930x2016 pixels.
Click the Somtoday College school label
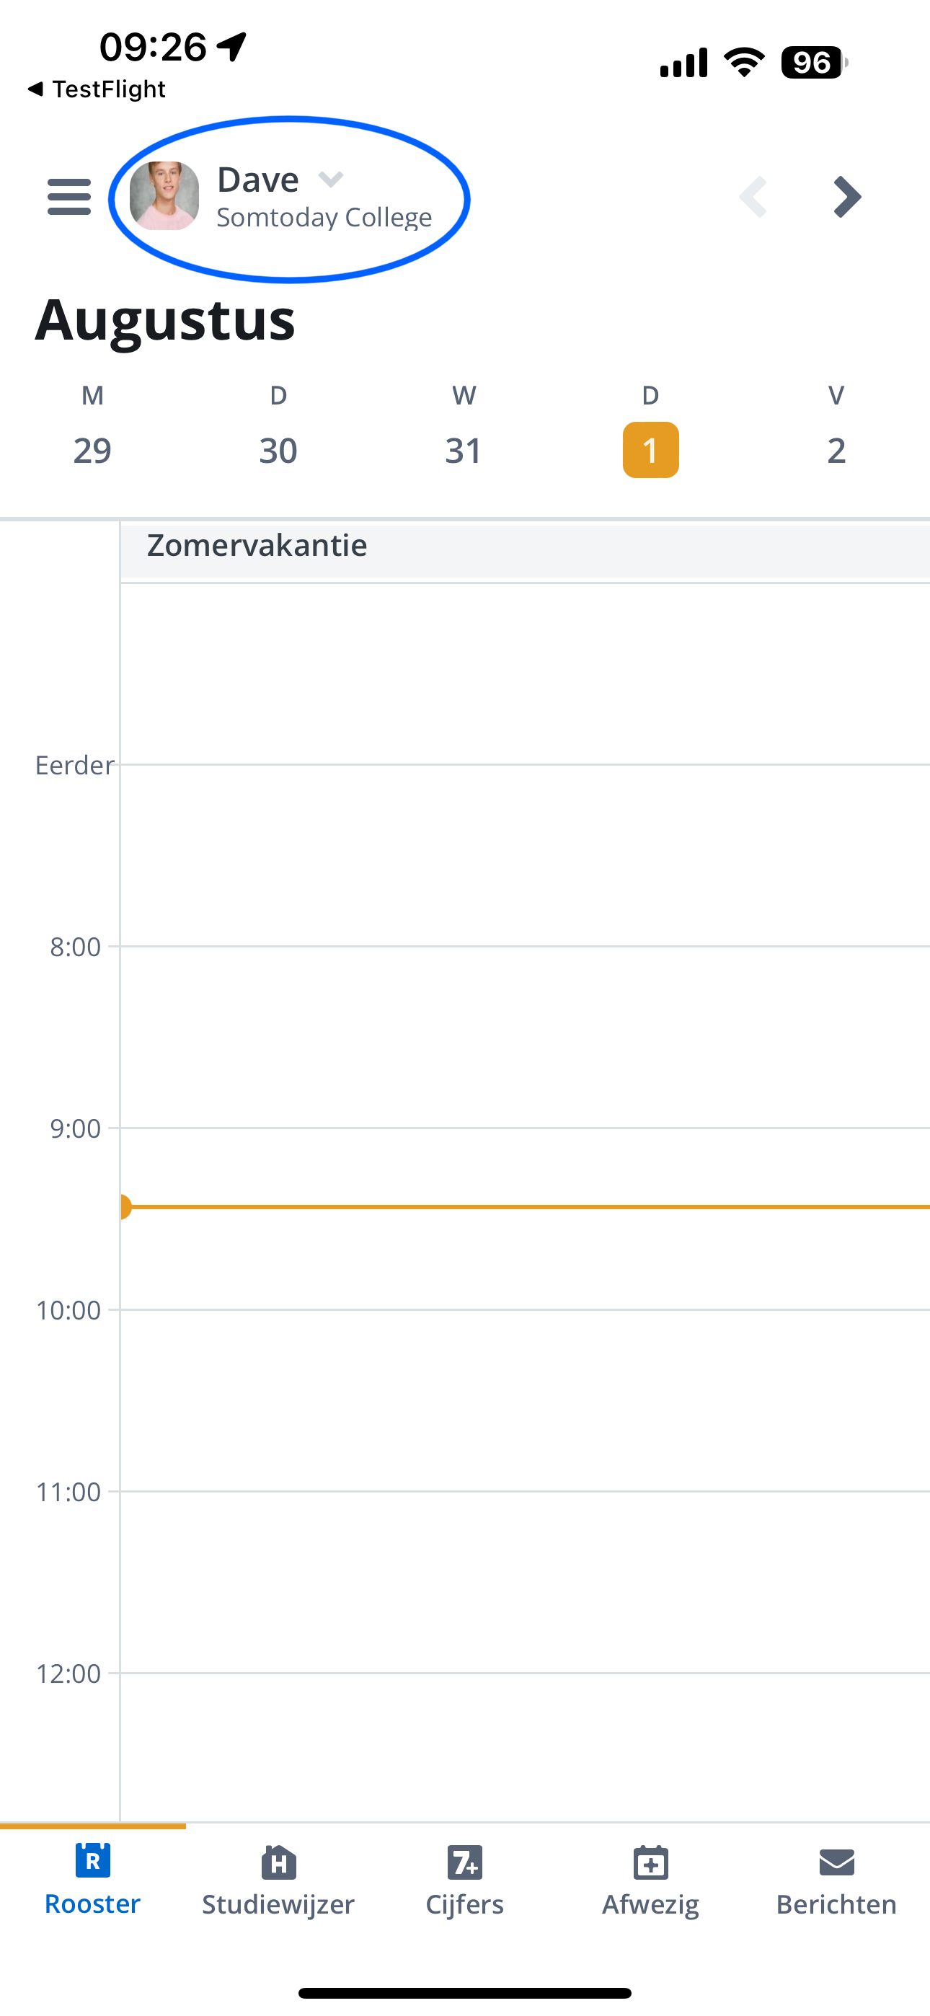point(324,217)
